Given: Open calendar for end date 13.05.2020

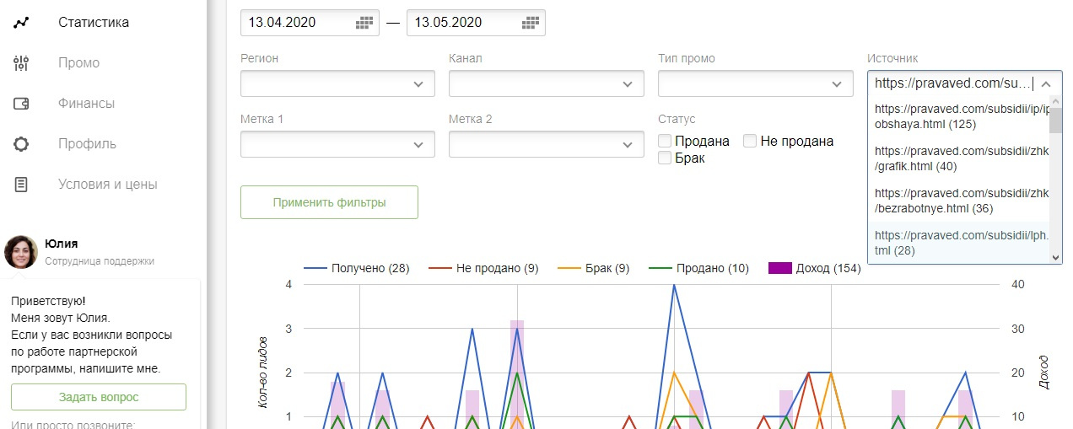Looking at the screenshot, I should point(531,23).
